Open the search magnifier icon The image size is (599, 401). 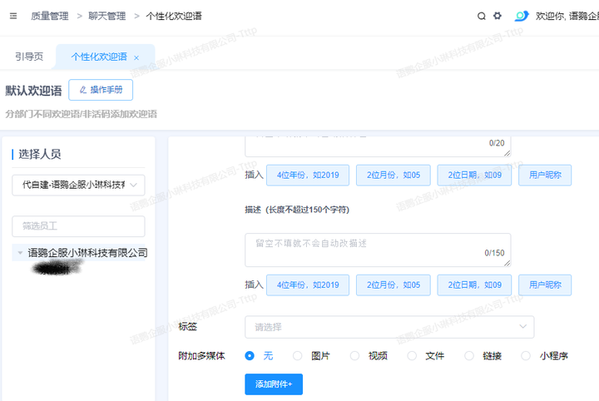482,16
